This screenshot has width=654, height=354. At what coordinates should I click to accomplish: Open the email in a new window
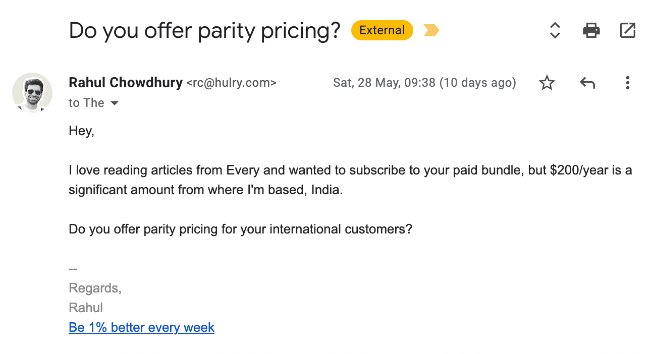(627, 30)
